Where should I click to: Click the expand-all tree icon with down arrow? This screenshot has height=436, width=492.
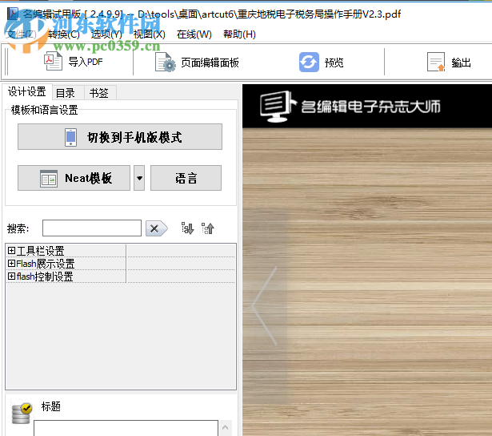pos(188,228)
